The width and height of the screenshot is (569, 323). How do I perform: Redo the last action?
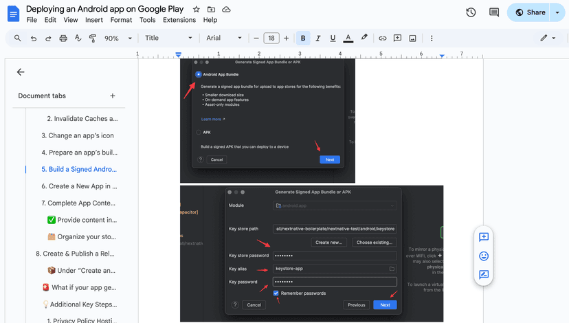pos(48,38)
